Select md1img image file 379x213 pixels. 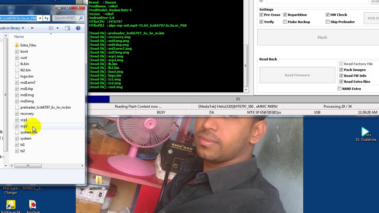tap(27, 95)
